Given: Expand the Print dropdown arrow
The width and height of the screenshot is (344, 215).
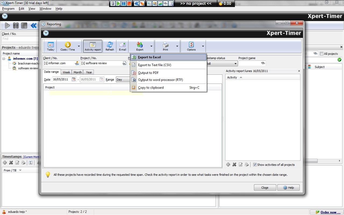Looking at the screenshot, I should pos(177,46).
